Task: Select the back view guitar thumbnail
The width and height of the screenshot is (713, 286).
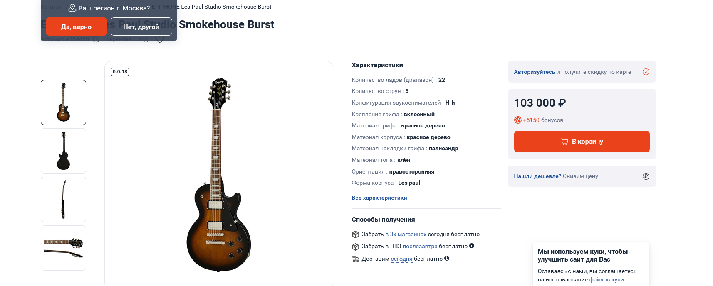Action: pos(64,151)
